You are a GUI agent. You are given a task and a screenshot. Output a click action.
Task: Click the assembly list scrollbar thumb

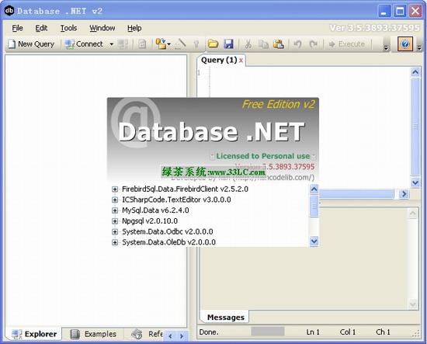click(314, 206)
